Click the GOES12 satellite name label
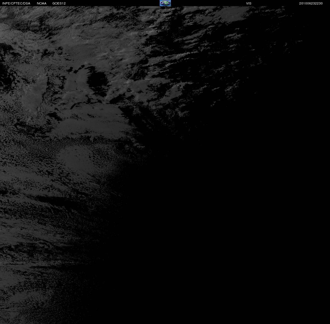 [x=59, y=3]
